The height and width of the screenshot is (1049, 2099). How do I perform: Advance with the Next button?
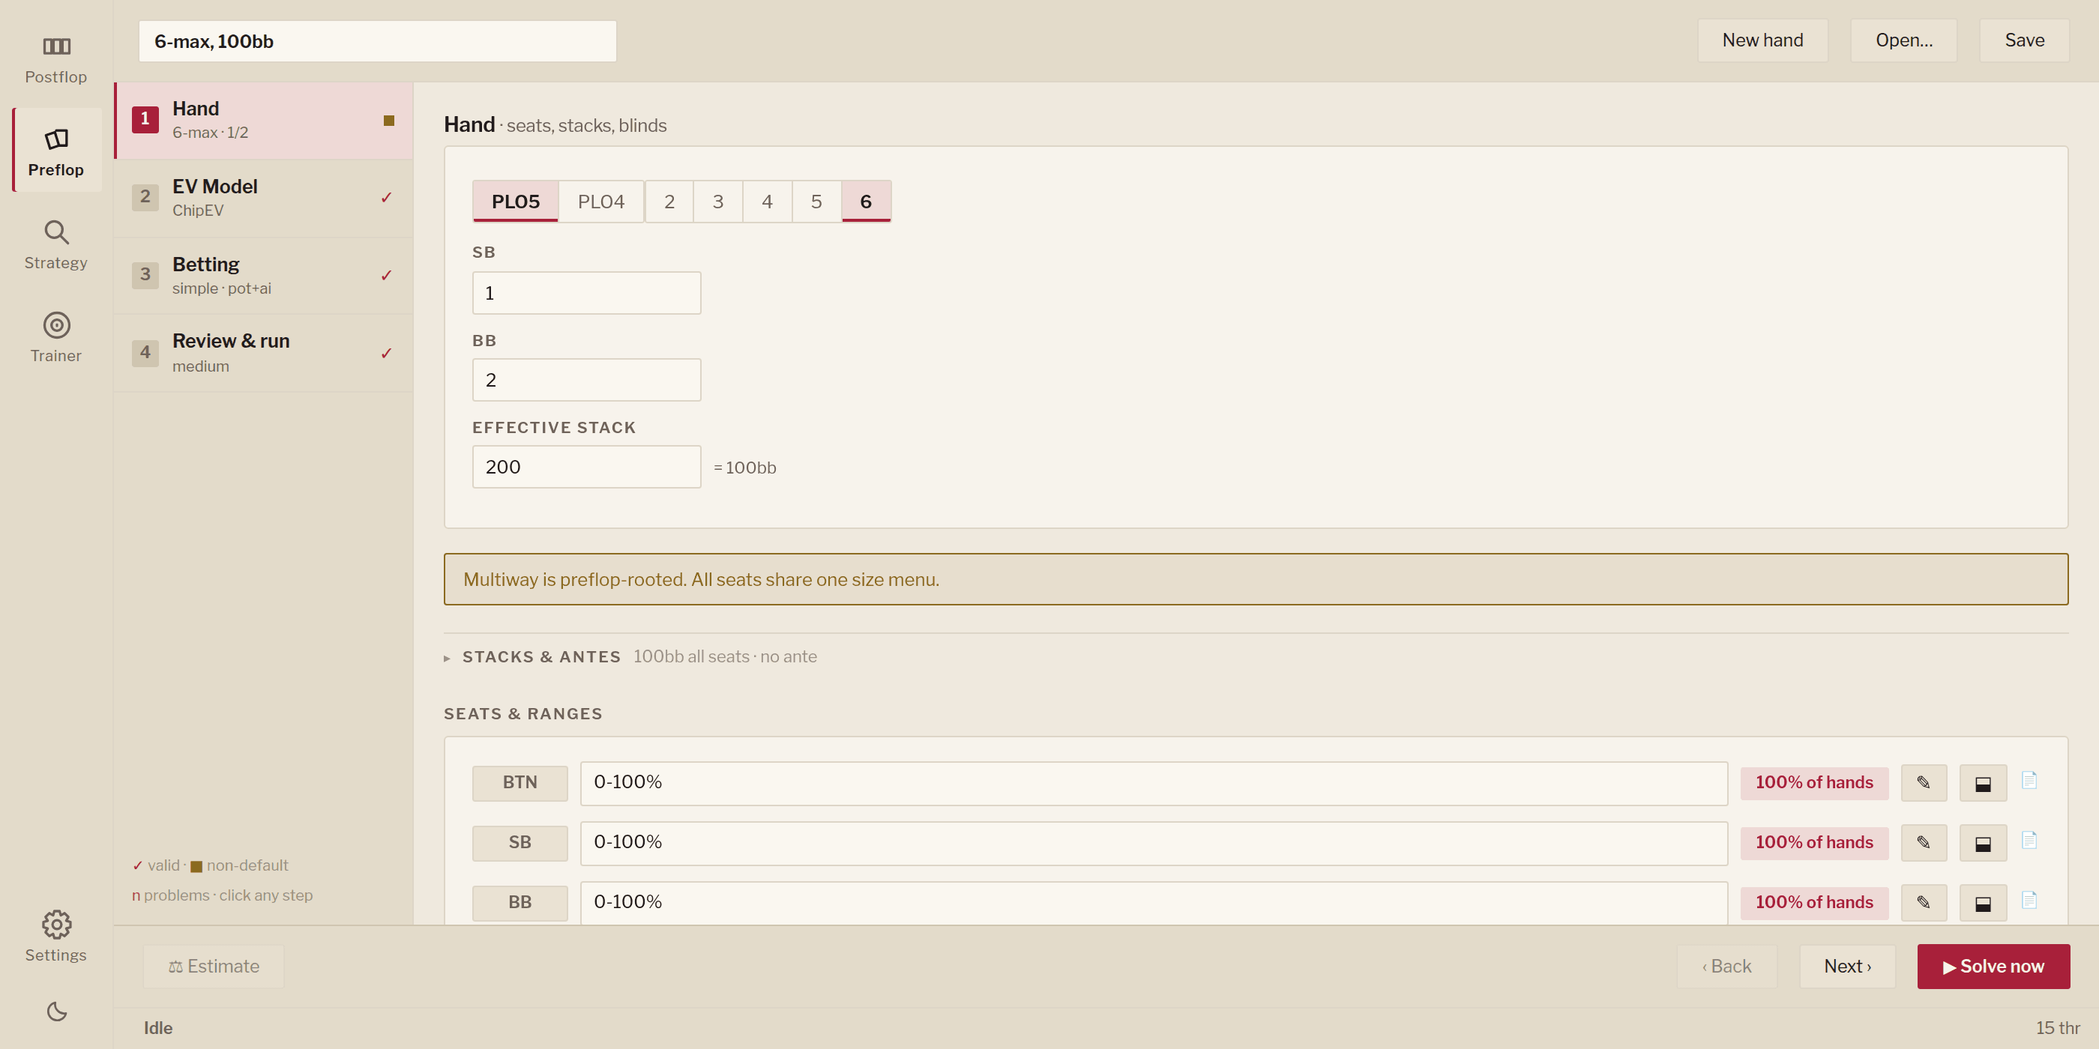[x=1847, y=966]
